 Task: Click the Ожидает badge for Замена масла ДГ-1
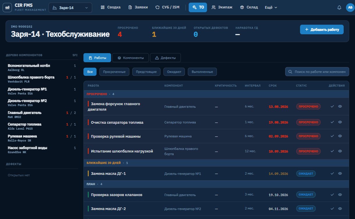(306, 173)
